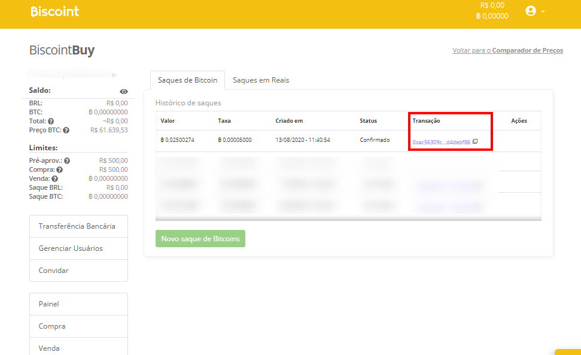Click the Saldo heading
Viewport: 581px width, 355px height.
click(39, 90)
